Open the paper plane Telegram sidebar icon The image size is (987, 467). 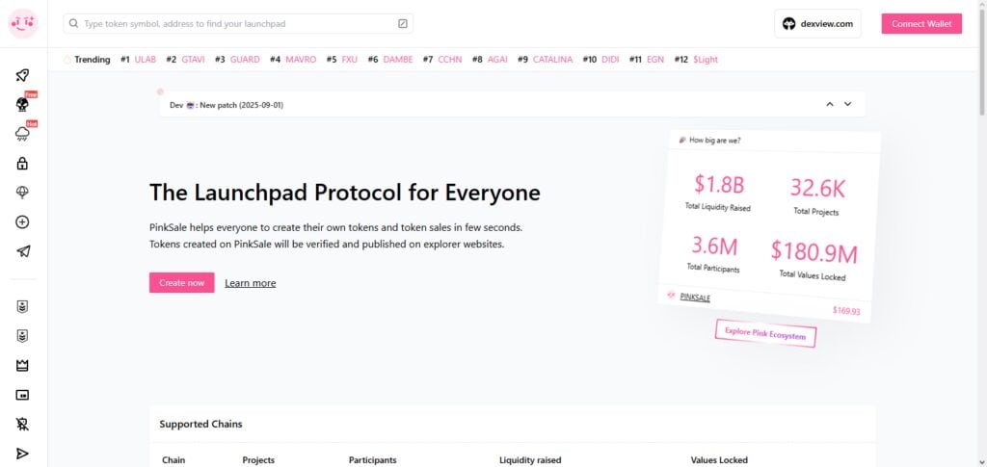pyautogui.click(x=23, y=251)
